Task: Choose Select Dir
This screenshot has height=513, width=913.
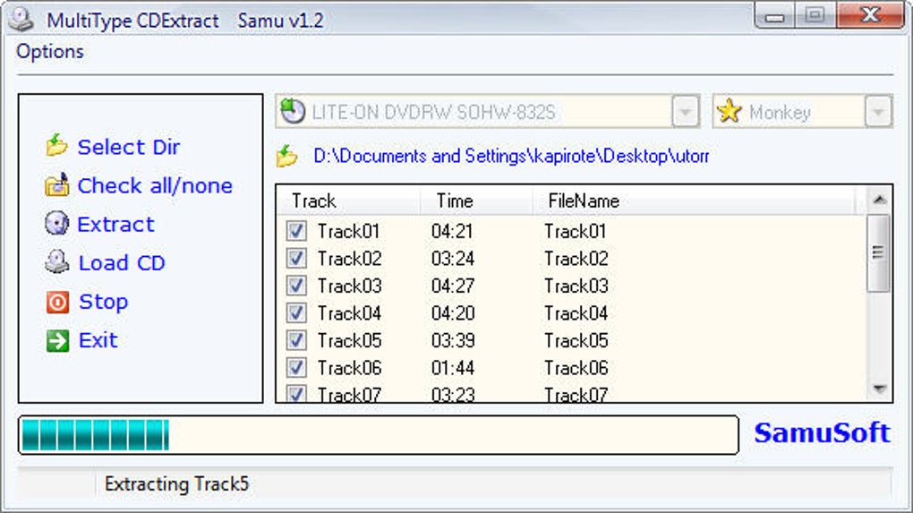Action: pyautogui.click(x=128, y=147)
